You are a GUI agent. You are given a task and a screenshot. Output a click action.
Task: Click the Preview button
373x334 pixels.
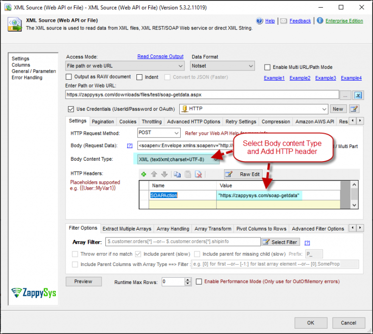tap(84, 282)
